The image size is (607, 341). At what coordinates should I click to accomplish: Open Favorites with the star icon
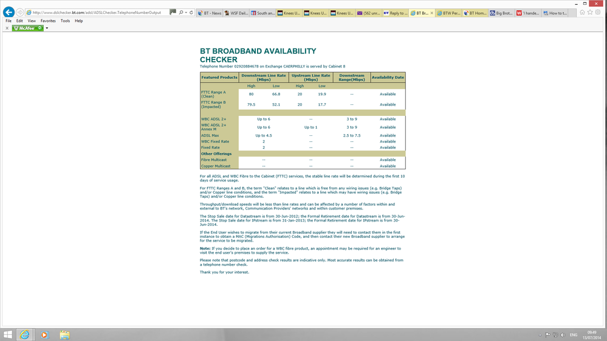pos(590,12)
